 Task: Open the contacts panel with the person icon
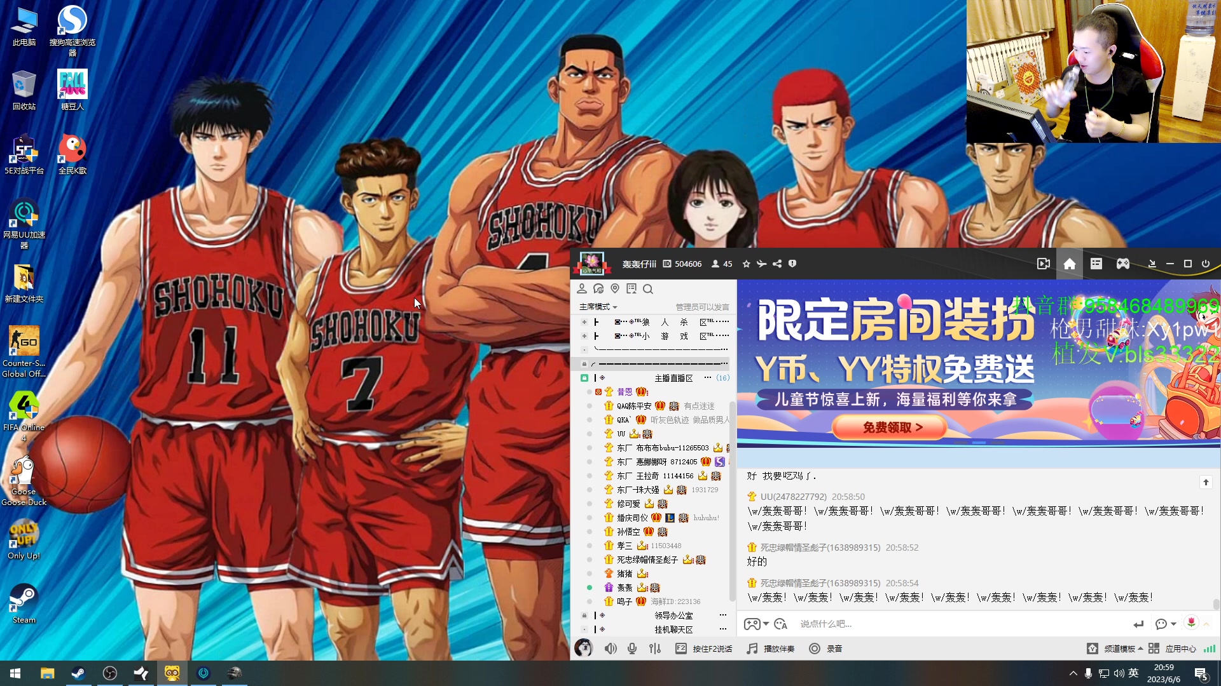click(582, 289)
